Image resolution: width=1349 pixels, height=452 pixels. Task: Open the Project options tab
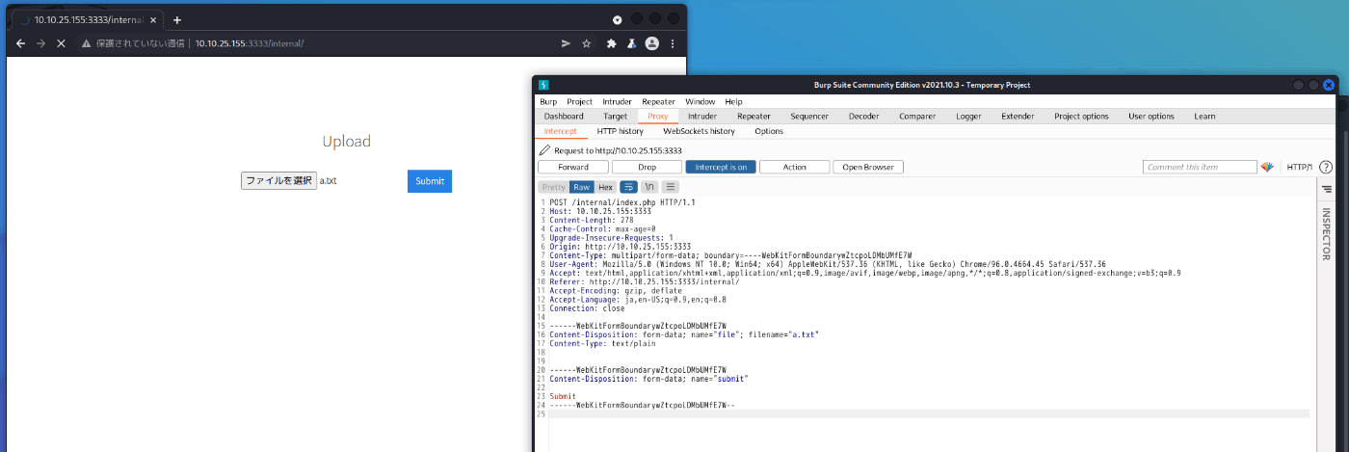(1082, 116)
